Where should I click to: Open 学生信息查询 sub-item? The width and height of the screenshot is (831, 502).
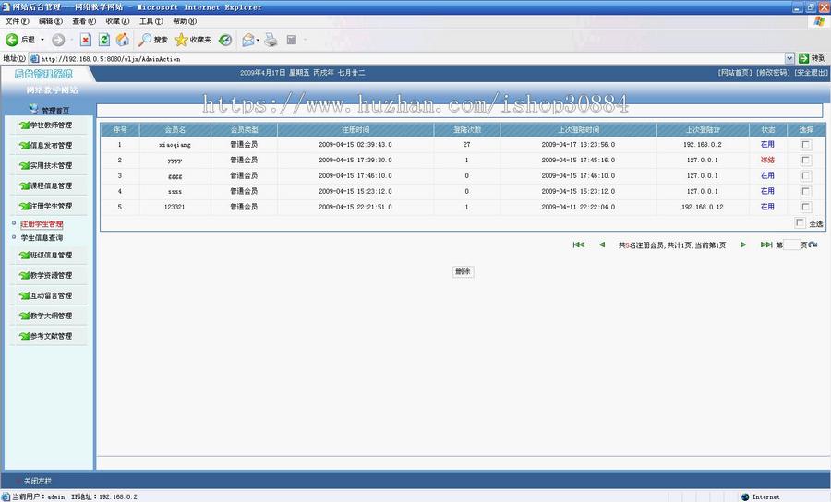tap(42, 238)
